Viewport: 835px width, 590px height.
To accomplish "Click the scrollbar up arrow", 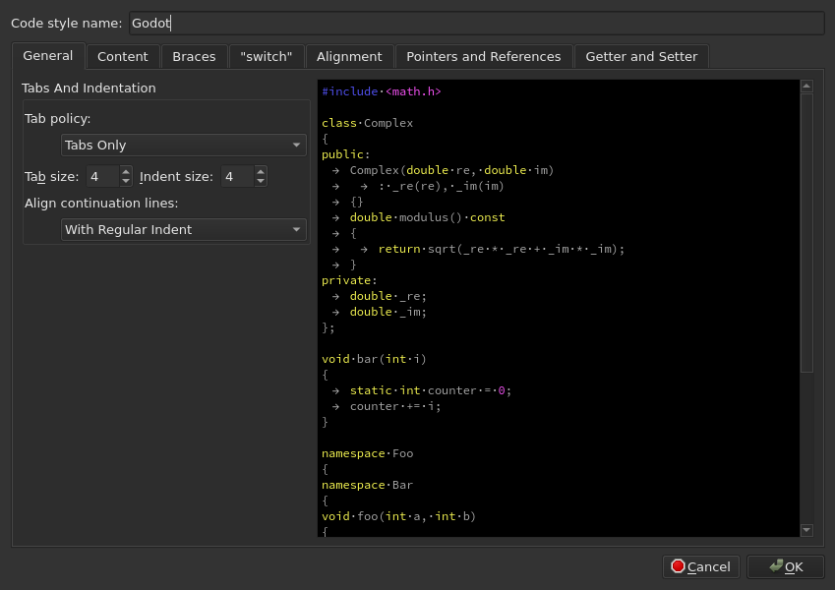I will tap(807, 85).
